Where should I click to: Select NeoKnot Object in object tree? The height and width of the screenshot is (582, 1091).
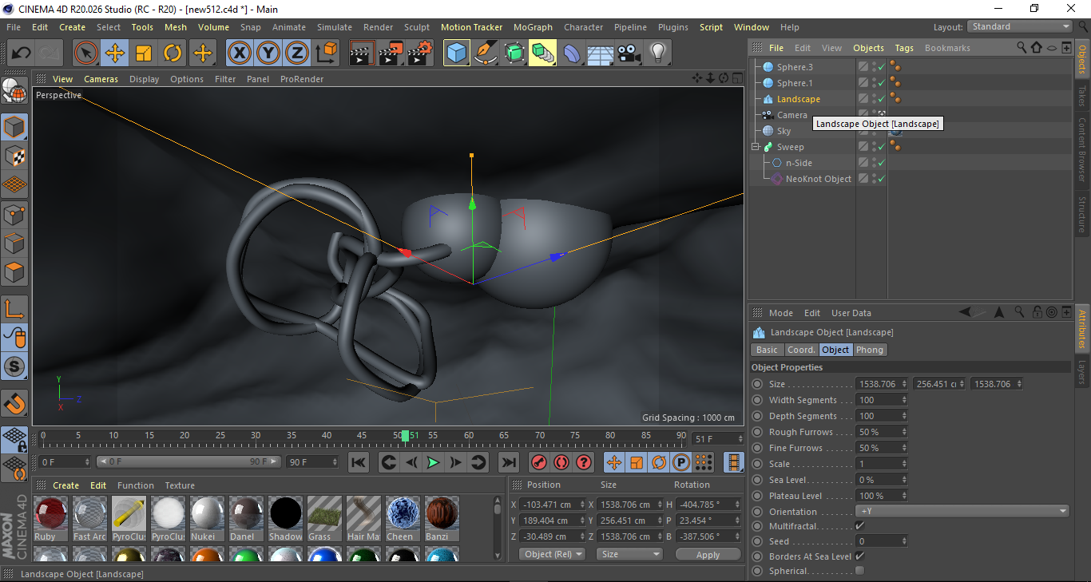click(x=818, y=179)
